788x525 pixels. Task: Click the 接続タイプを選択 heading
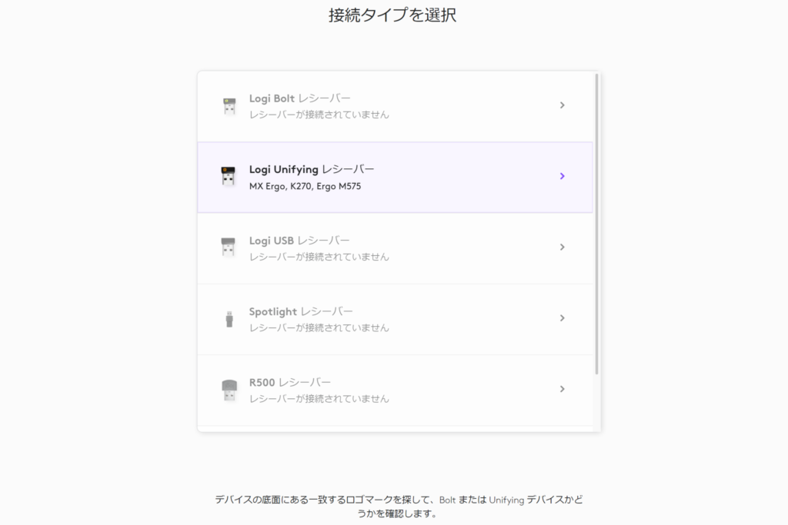pos(392,15)
